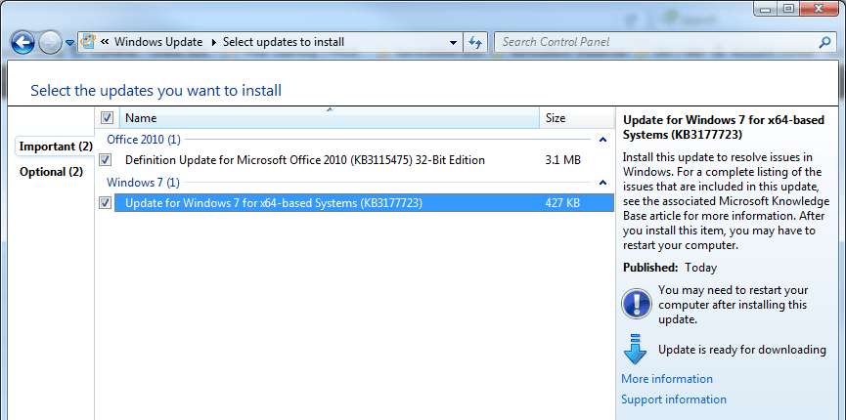Open the address bar history dropdown
The image size is (846, 420).
coord(453,42)
